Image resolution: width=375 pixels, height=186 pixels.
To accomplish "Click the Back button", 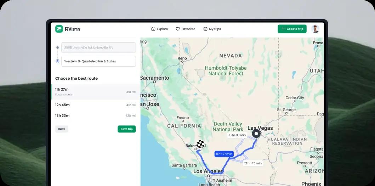I will pyautogui.click(x=62, y=129).
